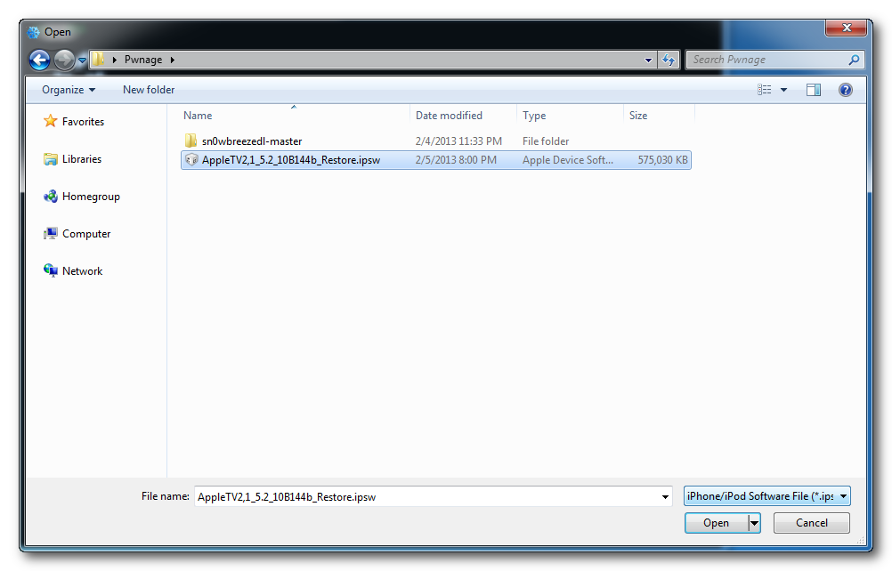Open the Organize menu
This screenshot has height=571, width=892.
(x=69, y=90)
